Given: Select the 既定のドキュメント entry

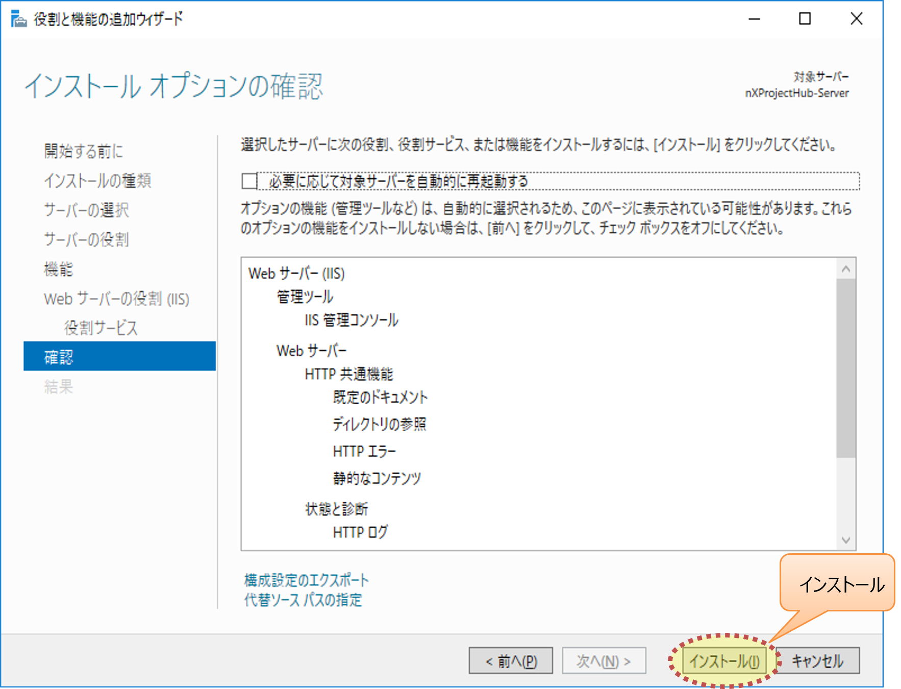Looking at the screenshot, I should point(380,397).
